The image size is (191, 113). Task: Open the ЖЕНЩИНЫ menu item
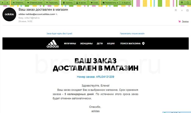[x=86, y=43]
